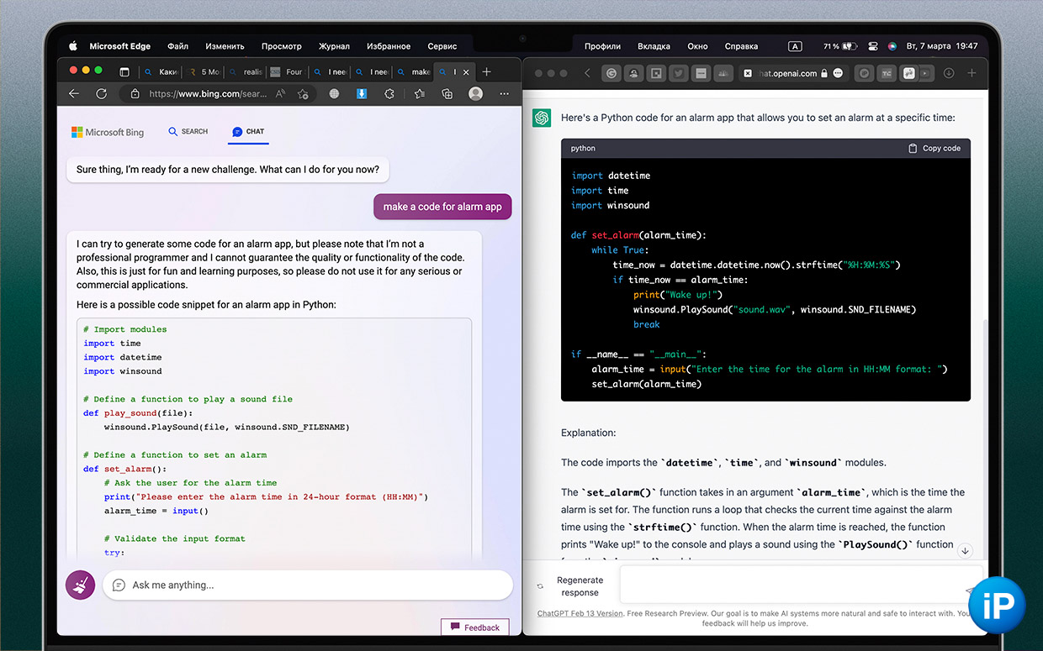Open the page more options ellipsis in Safari
This screenshot has height=651, width=1043.
coord(838,73)
